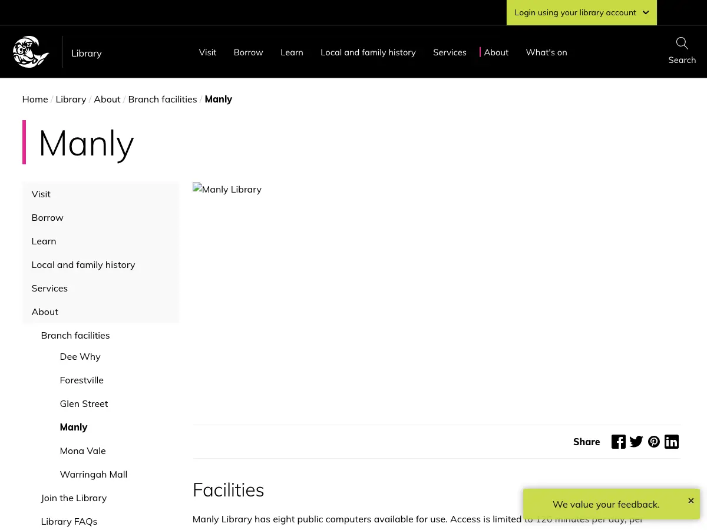
Task: Share page on Pinterest
Action: [654, 442]
